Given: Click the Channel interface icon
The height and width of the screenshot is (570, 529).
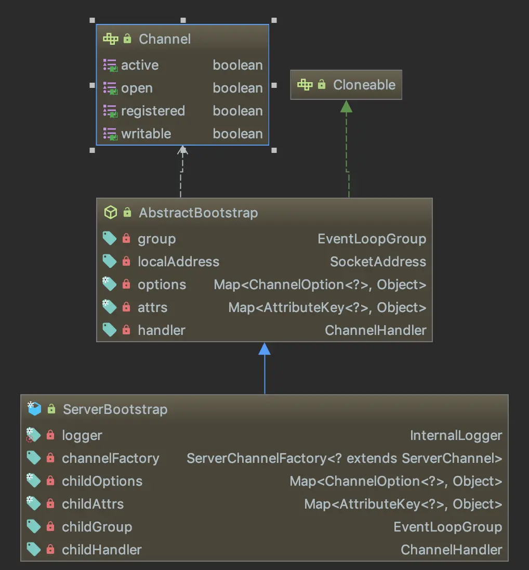Looking at the screenshot, I should point(110,38).
